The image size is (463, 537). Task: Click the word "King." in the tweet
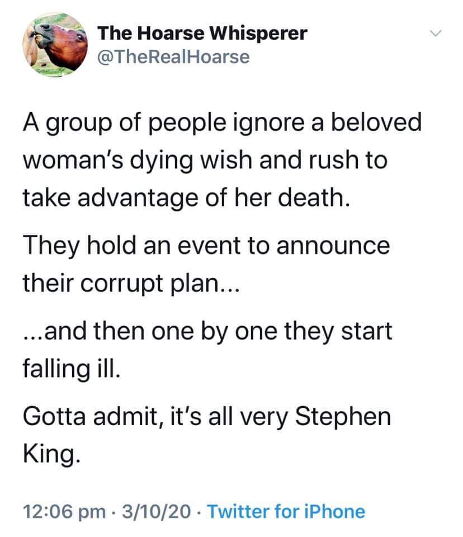48,454
